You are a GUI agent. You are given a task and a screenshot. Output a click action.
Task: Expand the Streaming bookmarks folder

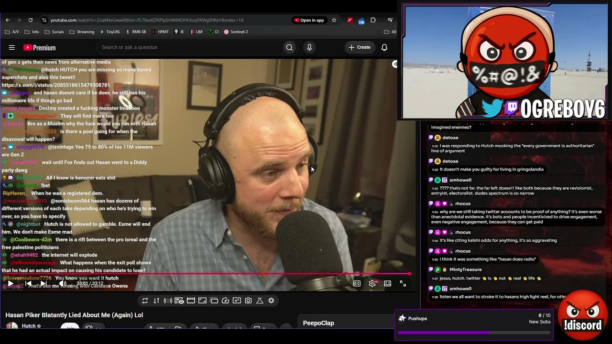(82, 32)
